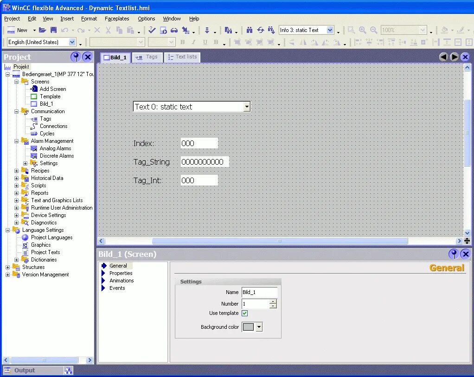This screenshot has width=474, height=377.
Task: Go to previous editor tab arrow
Action: [x=443, y=57]
